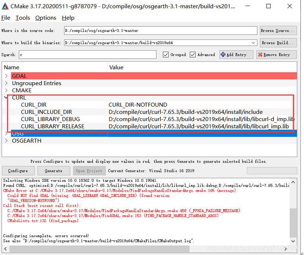Select the CURL_DIR entry name
Viewport: 304px width, 255px height.
(x=34, y=105)
